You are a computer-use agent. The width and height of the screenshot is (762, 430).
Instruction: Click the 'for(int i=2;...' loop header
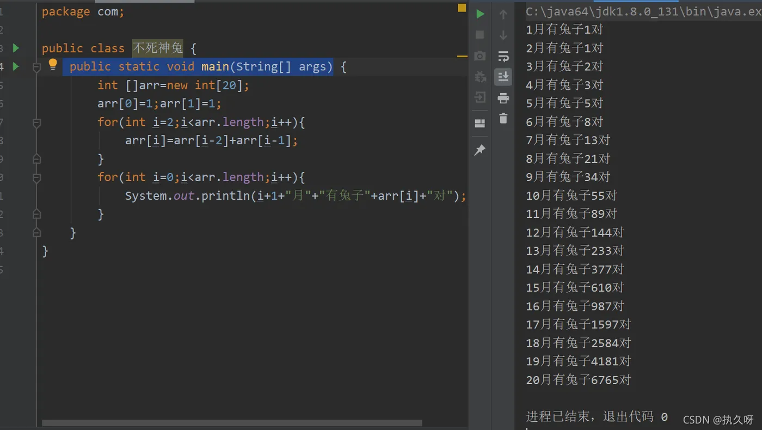pos(201,122)
